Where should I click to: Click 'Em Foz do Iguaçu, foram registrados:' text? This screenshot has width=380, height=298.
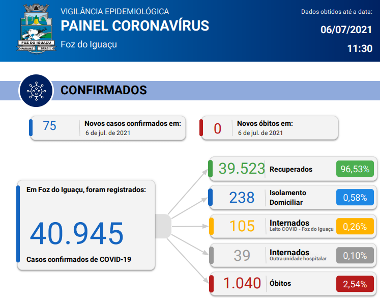[x=86, y=190]
